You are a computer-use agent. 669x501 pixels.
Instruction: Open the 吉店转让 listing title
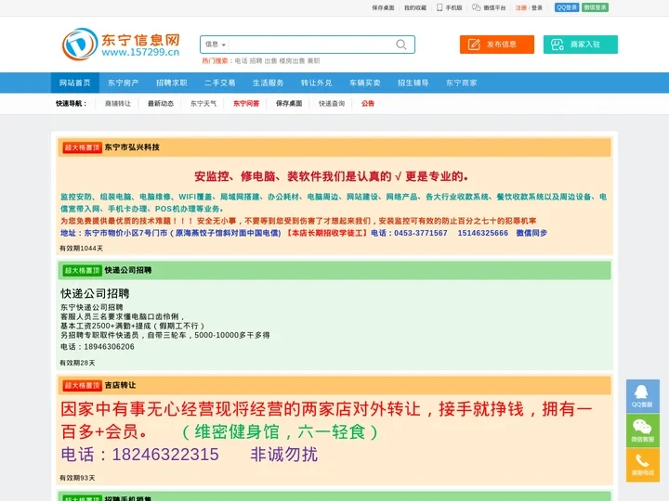[x=120, y=385]
